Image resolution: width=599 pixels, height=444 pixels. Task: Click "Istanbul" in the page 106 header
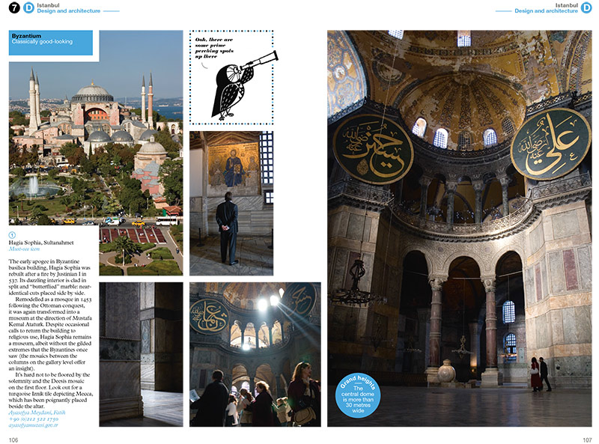click(x=48, y=5)
